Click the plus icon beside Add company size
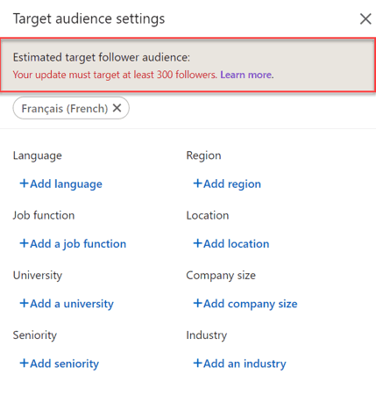 point(197,303)
